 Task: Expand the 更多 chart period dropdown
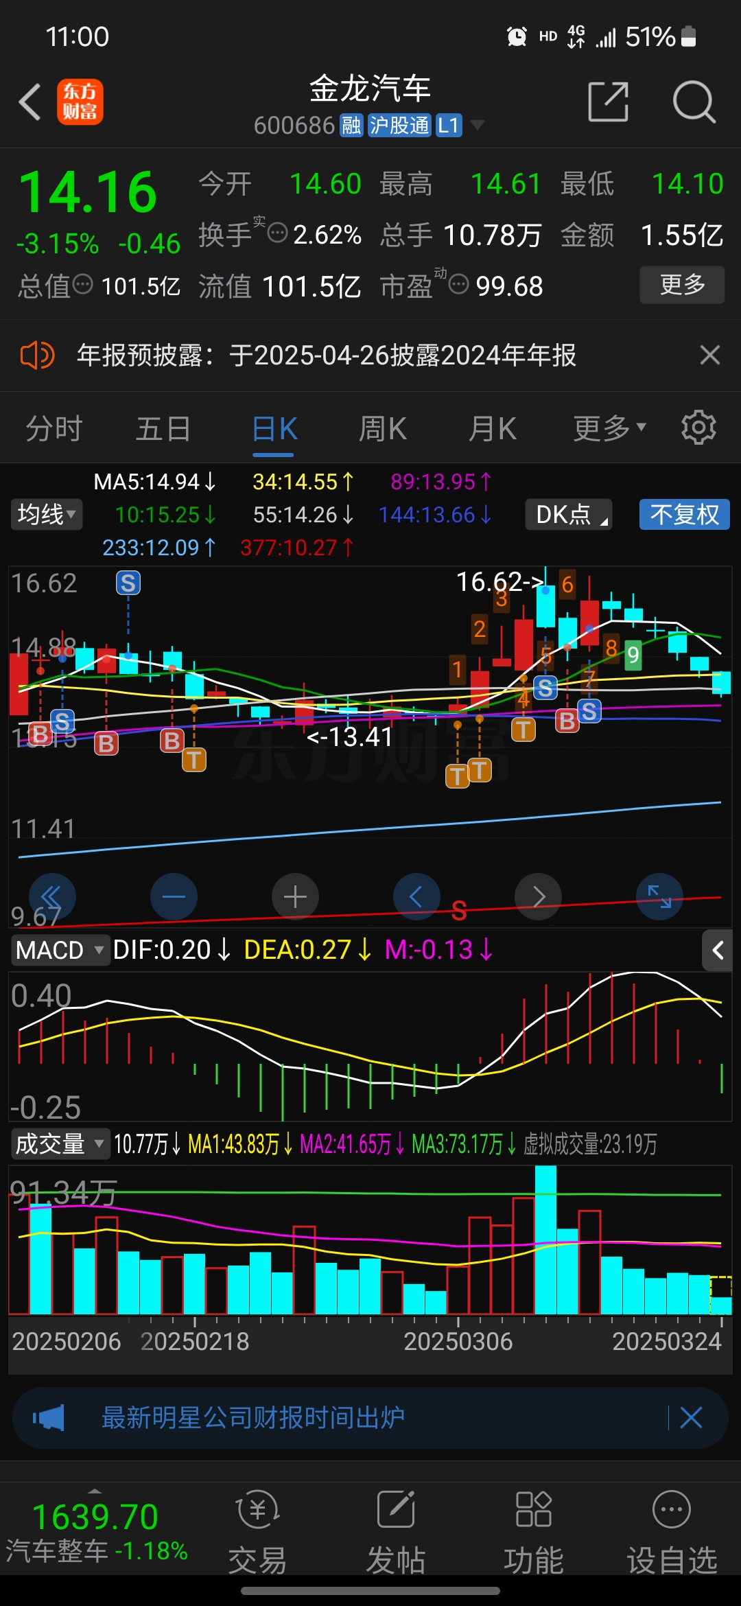tap(609, 429)
